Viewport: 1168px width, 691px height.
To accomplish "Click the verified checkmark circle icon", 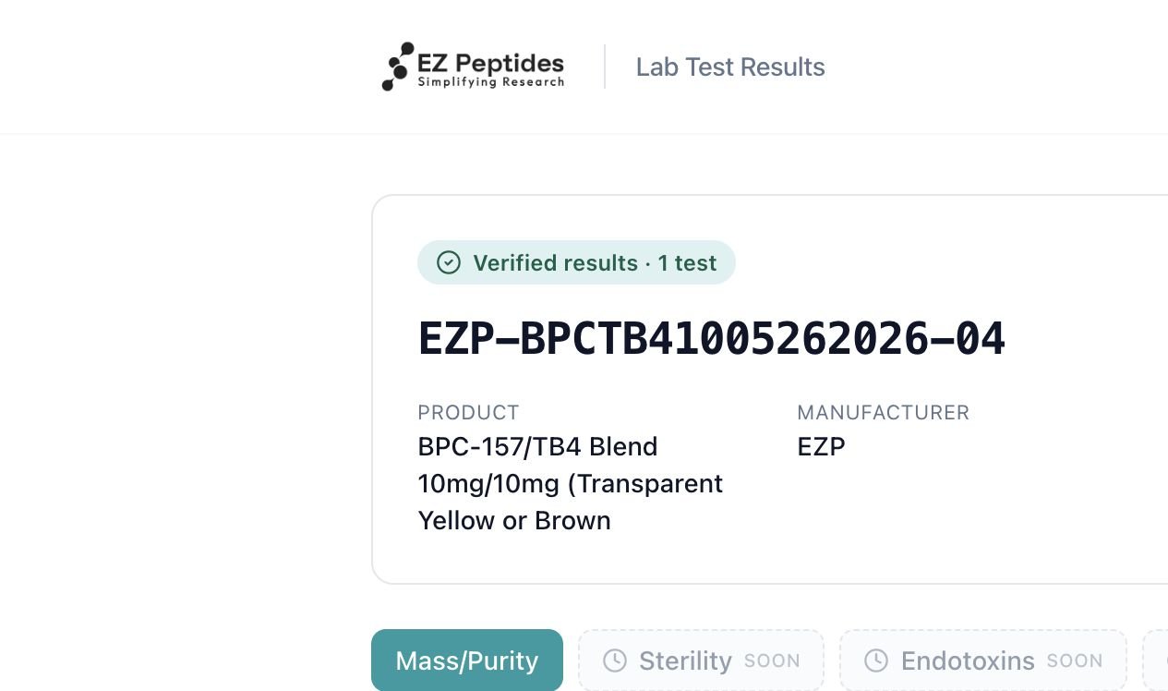I will (449, 263).
